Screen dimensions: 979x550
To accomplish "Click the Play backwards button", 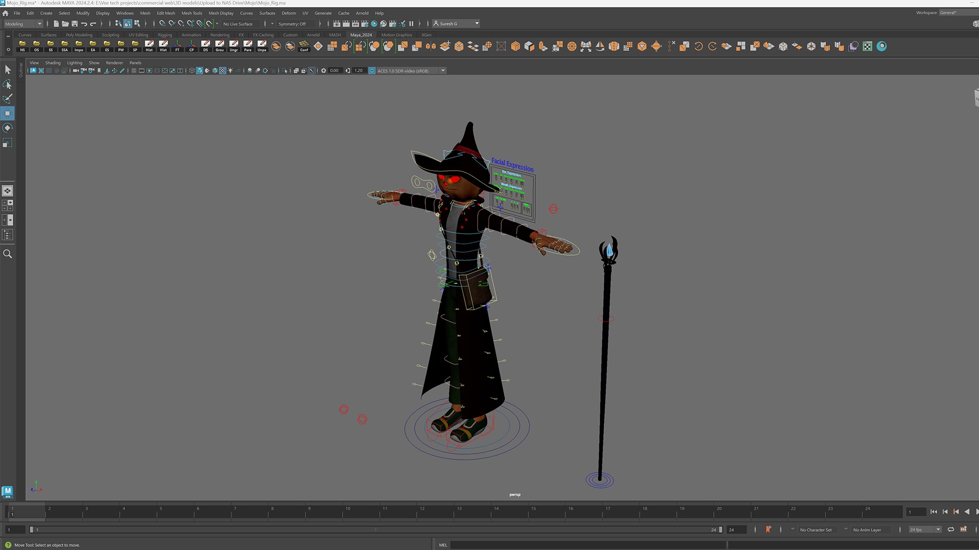I will coord(967,512).
